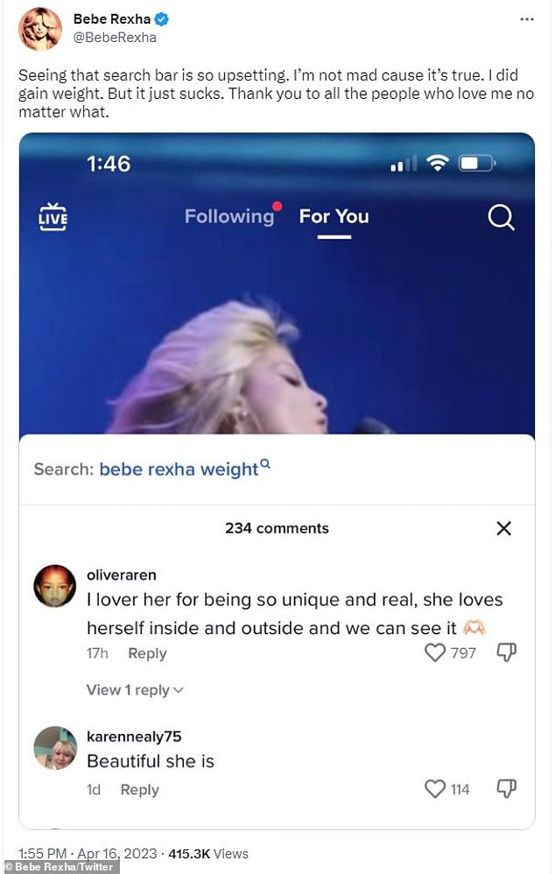Tap the TikTok LIVE icon
The height and width of the screenshot is (874, 555).
click(x=53, y=217)
